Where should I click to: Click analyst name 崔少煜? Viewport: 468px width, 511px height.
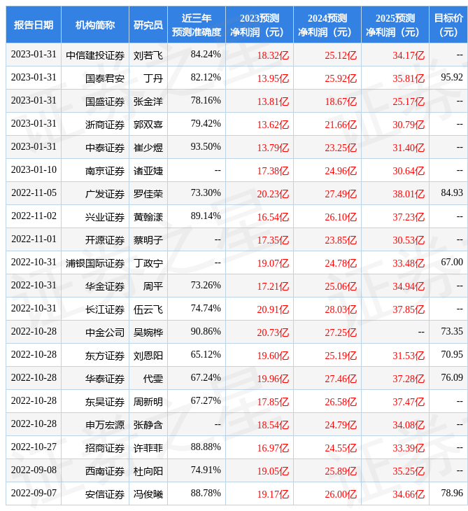(x=148, y=148)
